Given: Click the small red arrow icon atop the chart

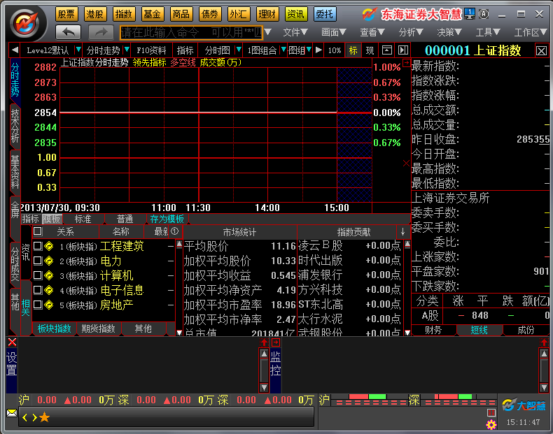Looking at the screenshot, I should click(406, 63).
